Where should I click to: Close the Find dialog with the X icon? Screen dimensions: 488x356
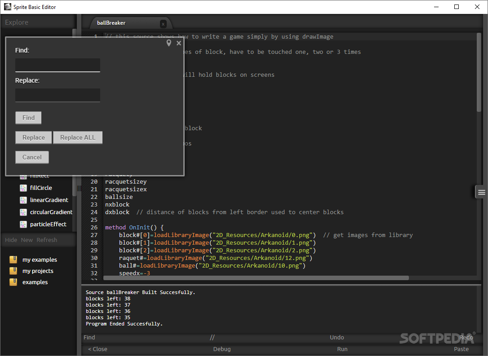(x=179, y=43)
